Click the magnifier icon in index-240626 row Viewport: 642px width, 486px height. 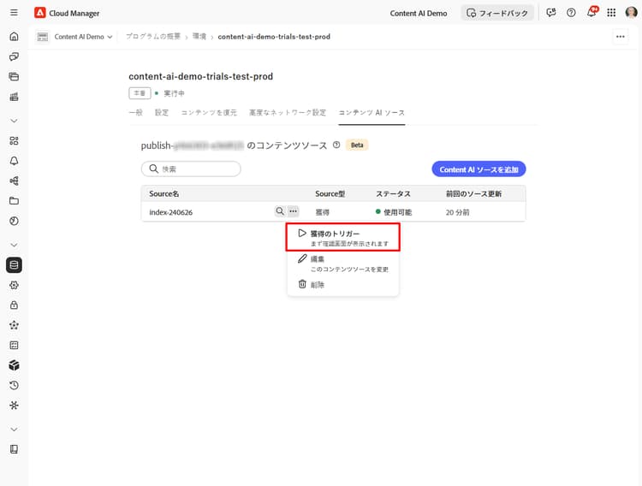pyautogui.click(x=280, y=211)
